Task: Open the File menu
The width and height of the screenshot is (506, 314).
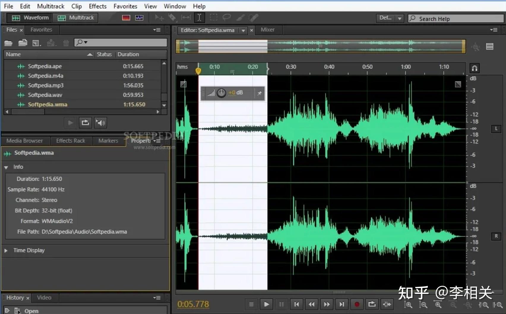Action: [x=8, y=6]
